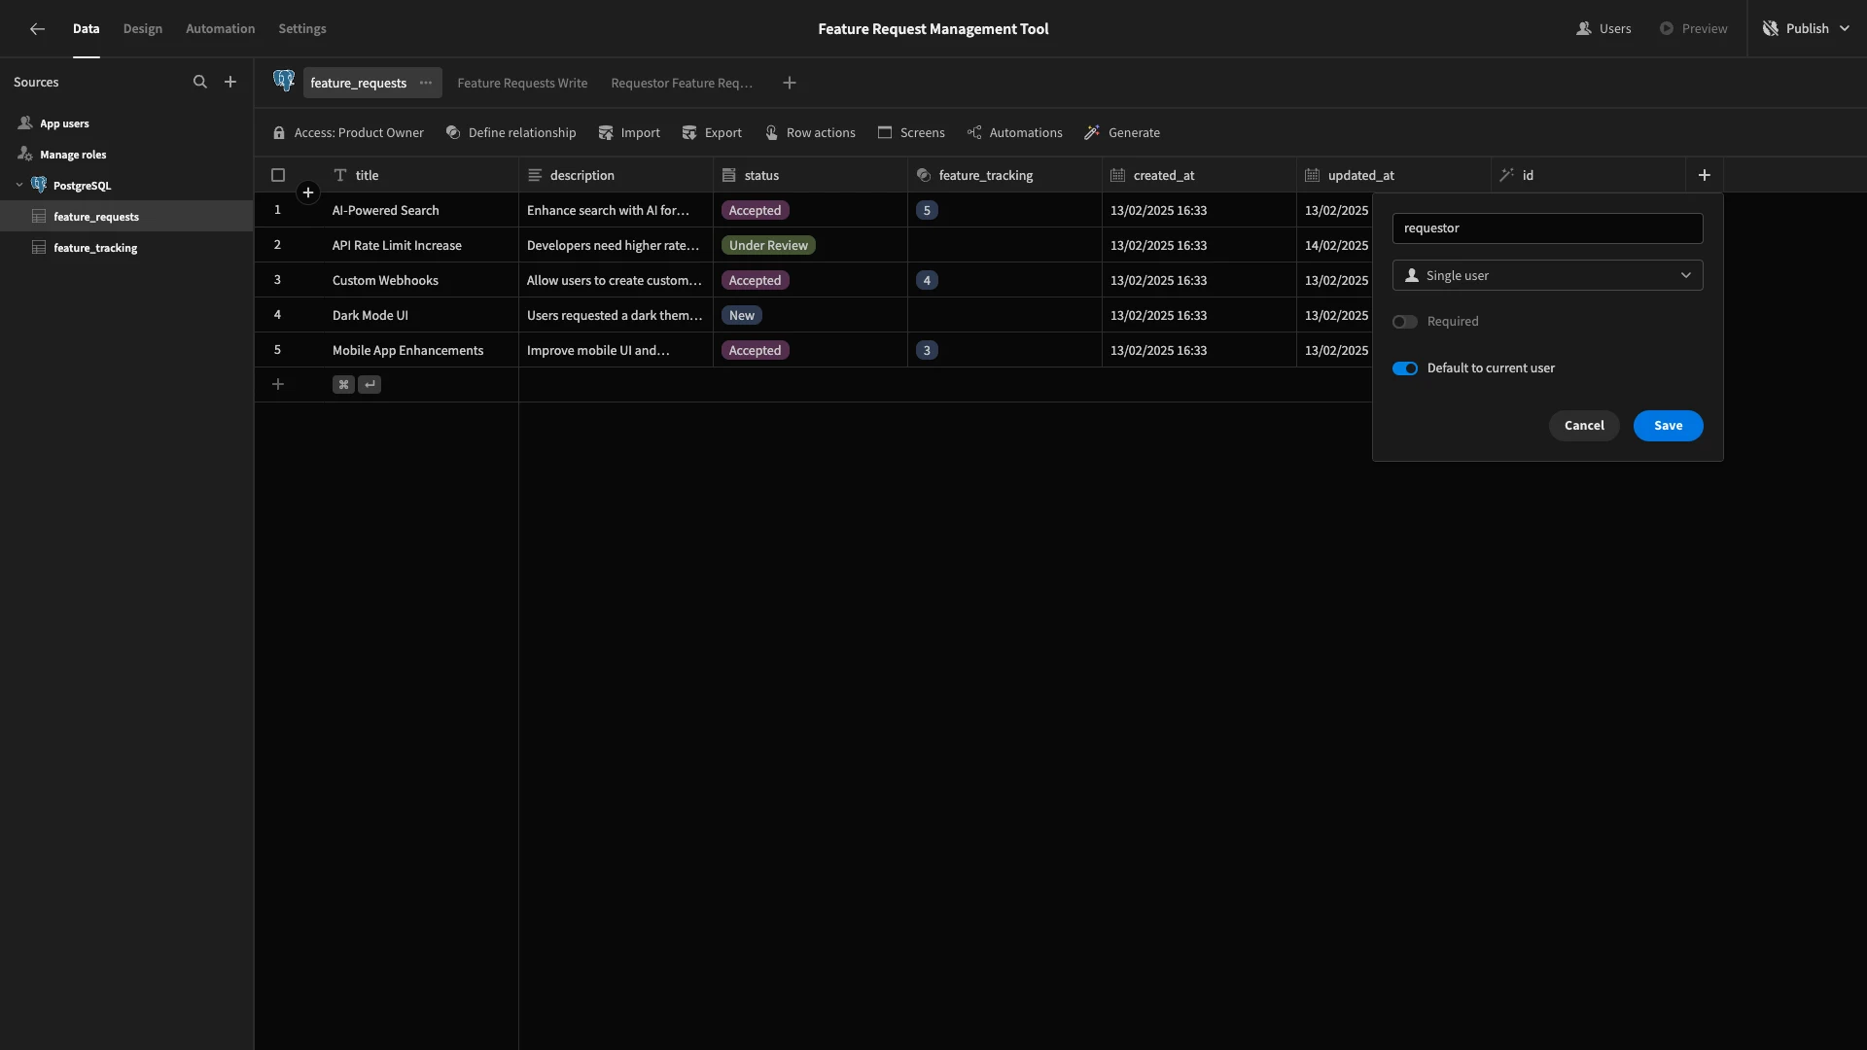
Task: Click the Export icon
Action: click(689, 133)
